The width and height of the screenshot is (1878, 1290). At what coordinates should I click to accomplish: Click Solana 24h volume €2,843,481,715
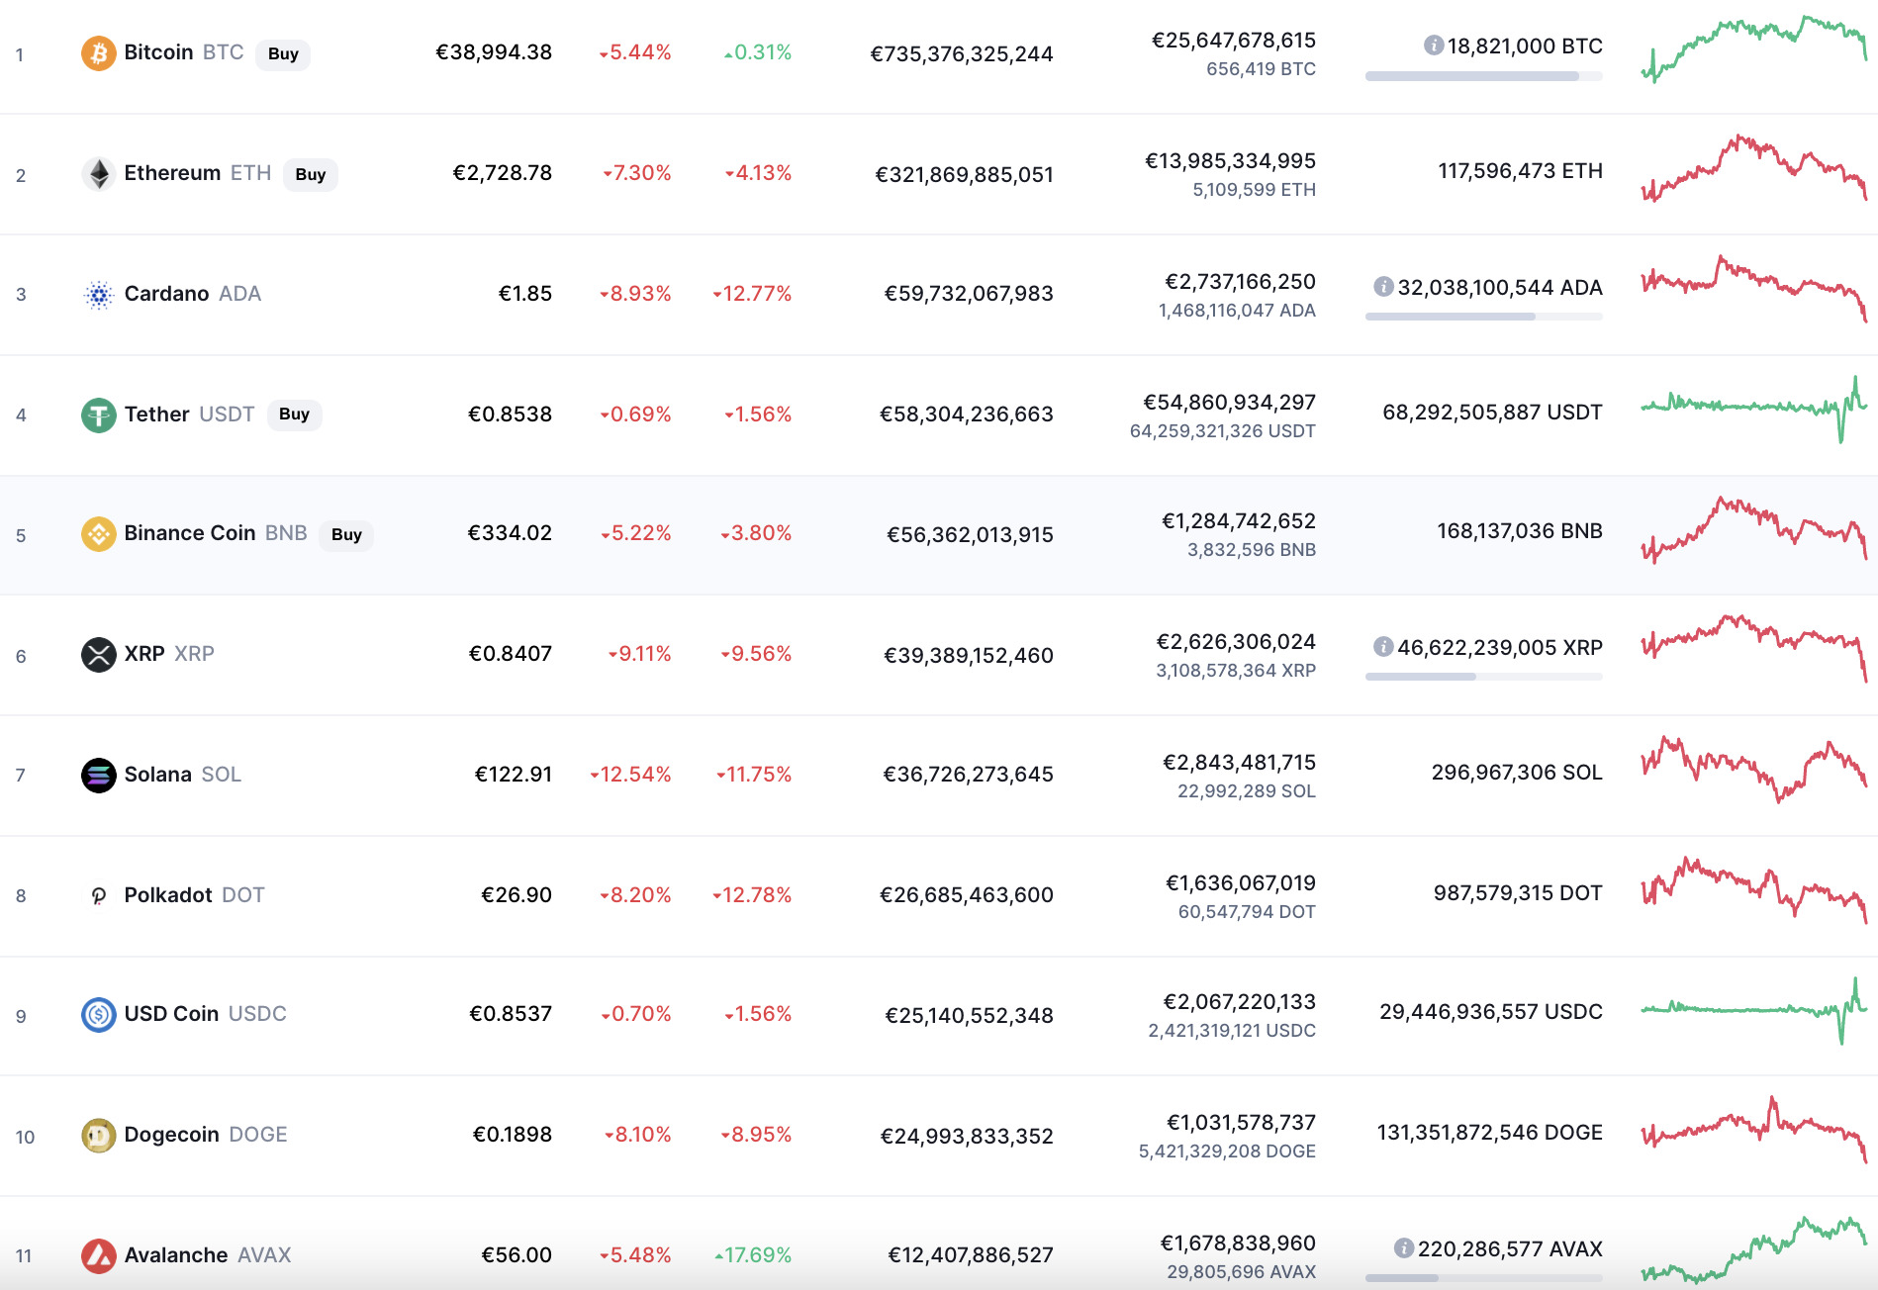1240,763
